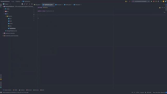Open the Problems tool window
The image size is (167, 94).
click(22, 90)
